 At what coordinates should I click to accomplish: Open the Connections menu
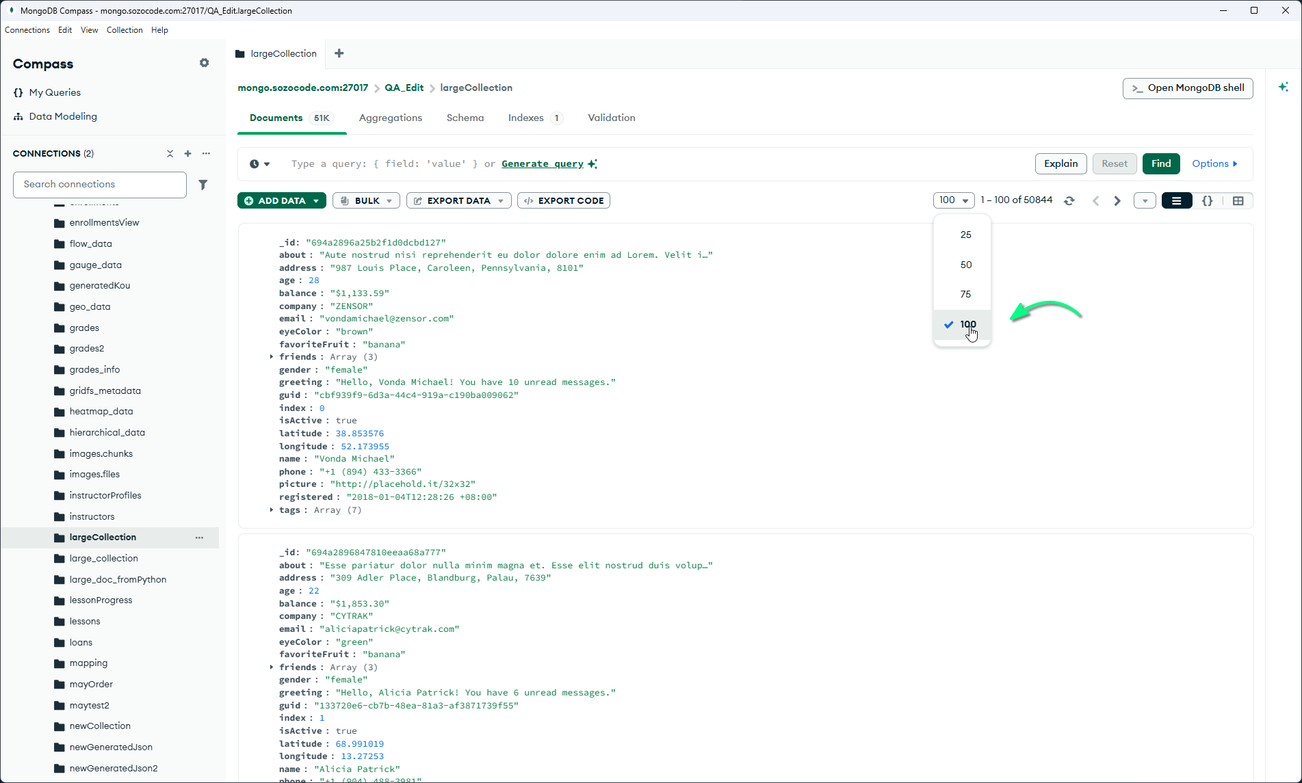tap(27, 30)
